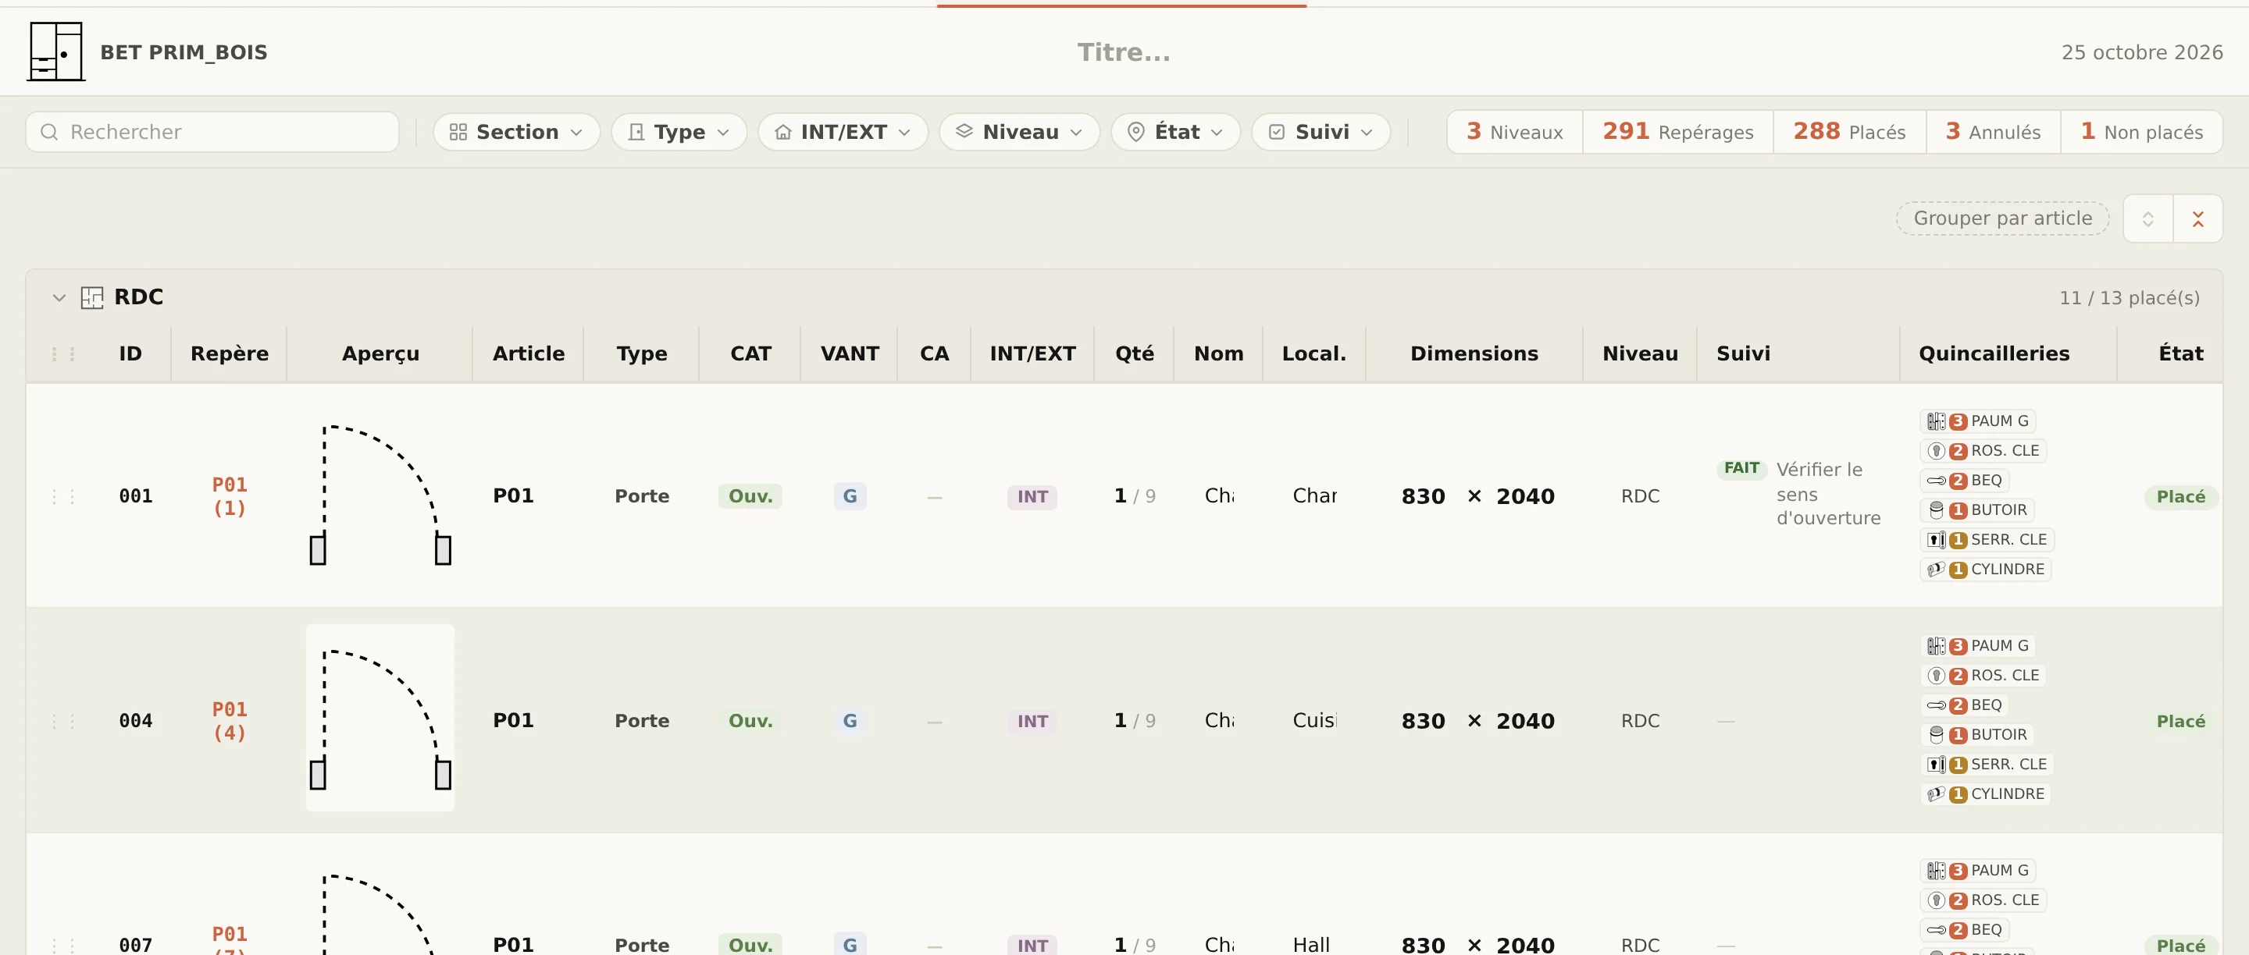Click the ROS. CLE rosette icon in row 001

(x=1936, y=451)
